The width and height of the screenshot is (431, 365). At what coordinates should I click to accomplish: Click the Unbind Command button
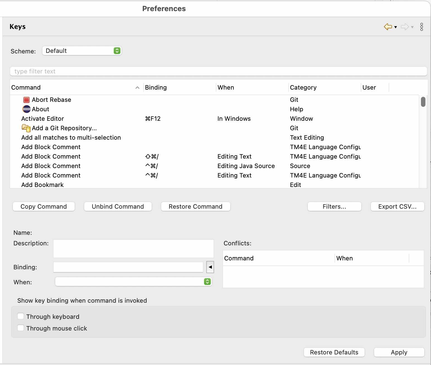118,206
